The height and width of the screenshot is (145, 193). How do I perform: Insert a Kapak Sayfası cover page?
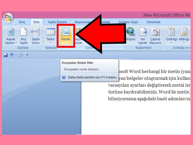tap(11, 36)
